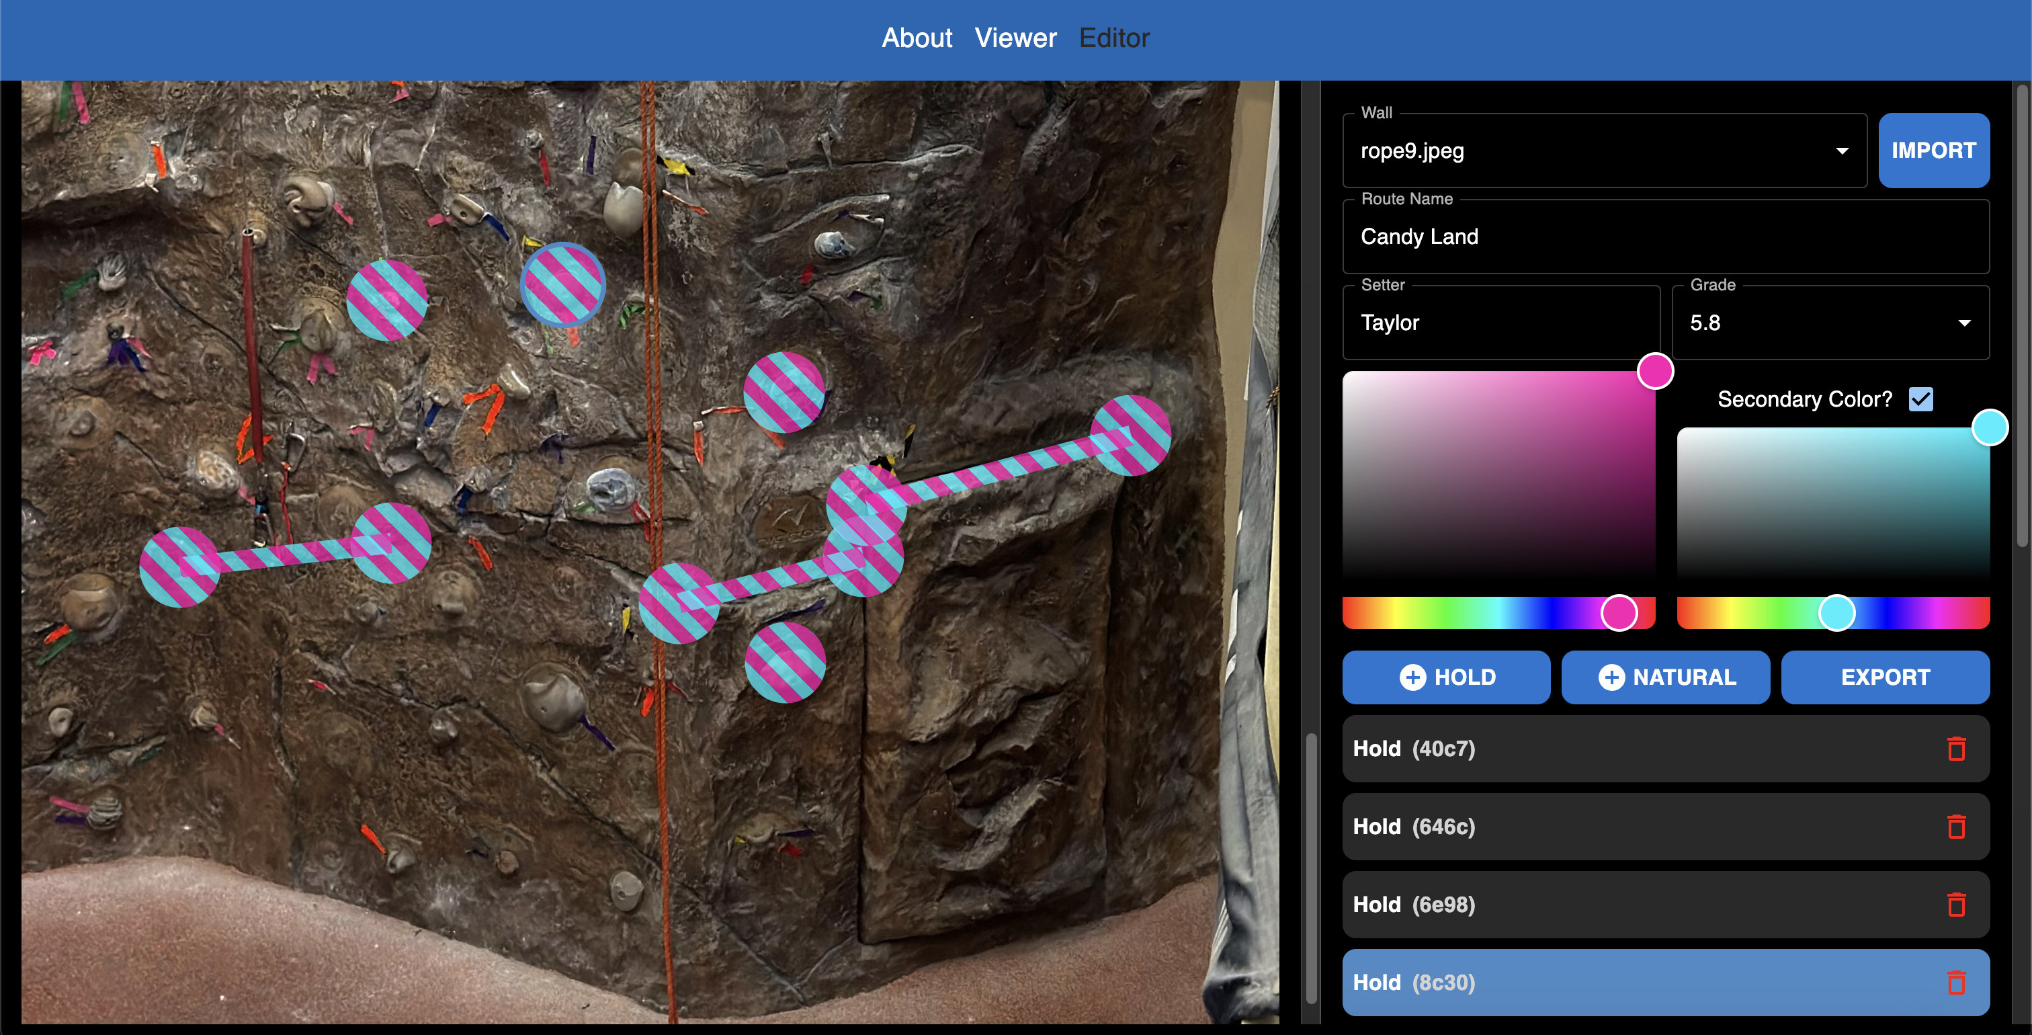Select the blue-outlined striped hold marker
The image size is (2032, 1035).
562,285
